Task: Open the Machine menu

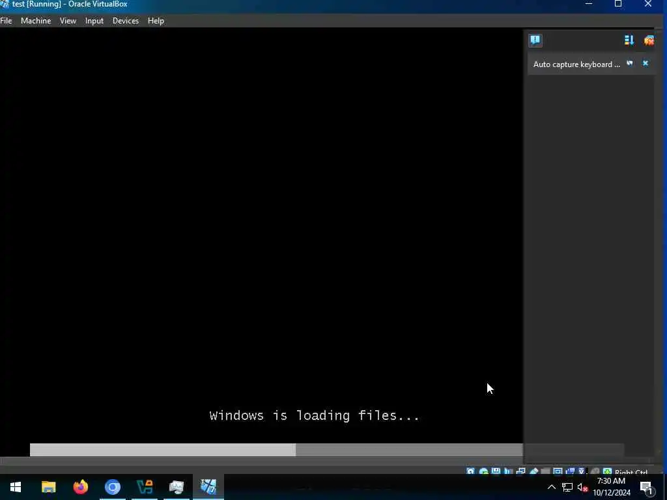Action: point(36,20)
